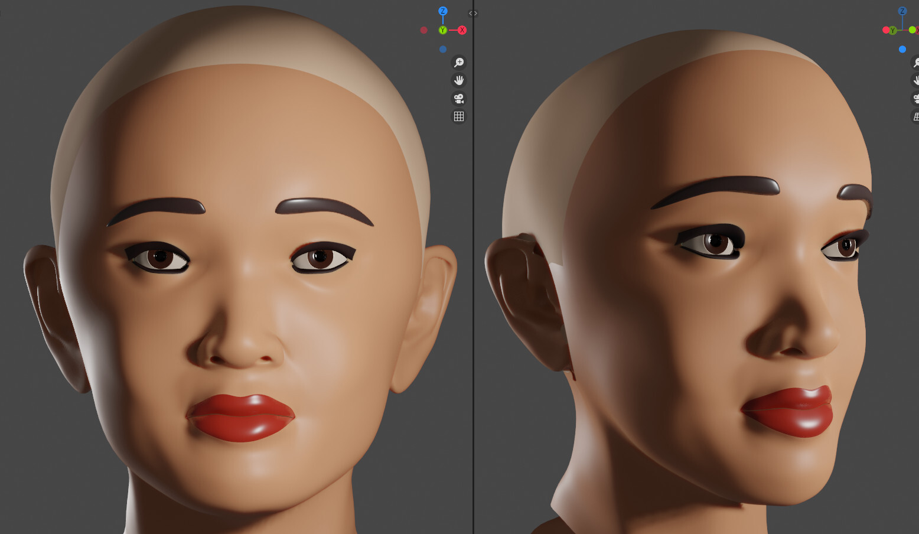Viewport: 919px width, 534px height.
Task: Click the green axis ball on right gizmo
Action: [913, 29]
